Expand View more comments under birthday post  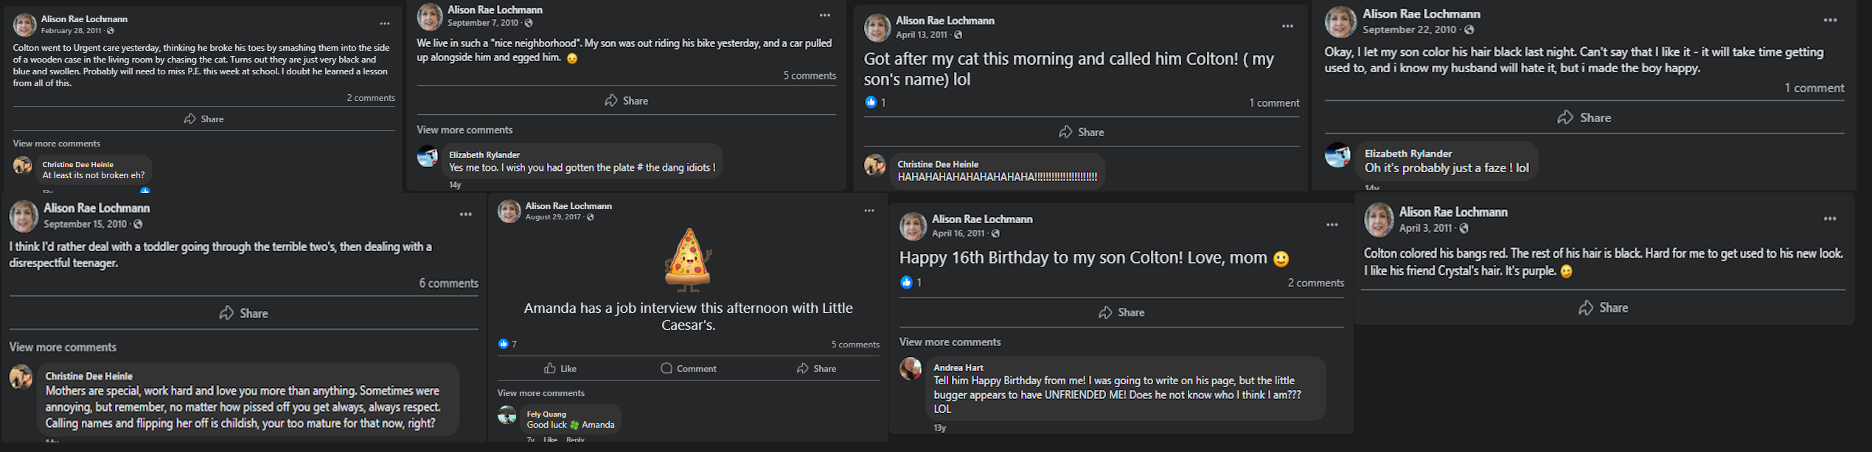[950, 342]
